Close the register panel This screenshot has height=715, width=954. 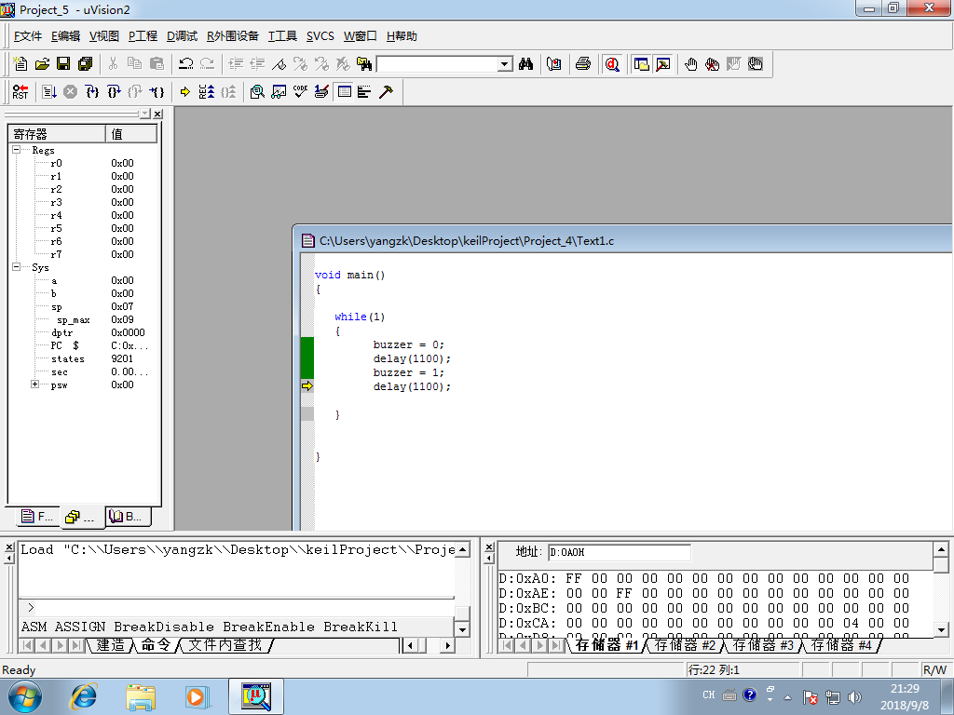158,114
